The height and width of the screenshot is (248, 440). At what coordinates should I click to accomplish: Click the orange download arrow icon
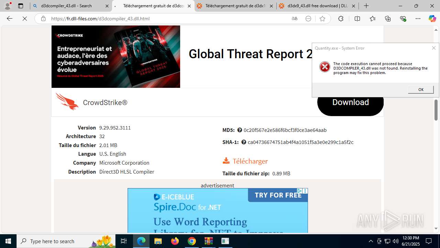(x=226, y=161)
